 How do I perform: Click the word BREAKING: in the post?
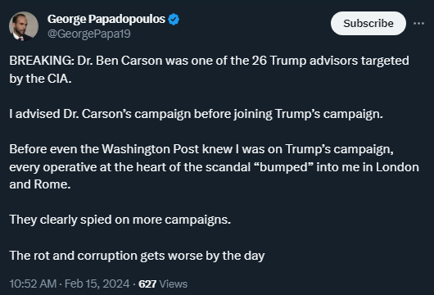[42, 61]
